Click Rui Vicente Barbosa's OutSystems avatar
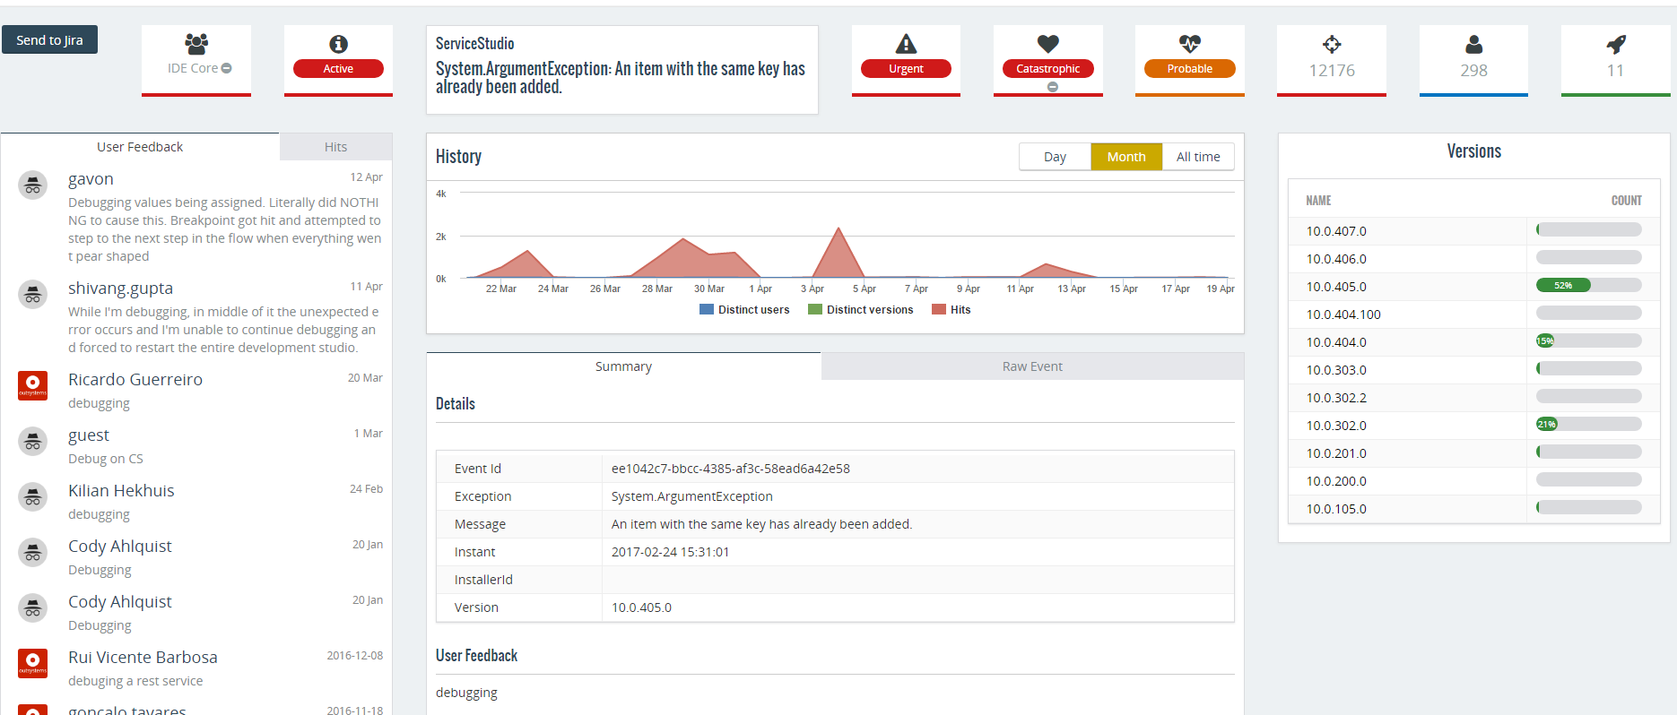1677x715 pixels. pos(33,664)
